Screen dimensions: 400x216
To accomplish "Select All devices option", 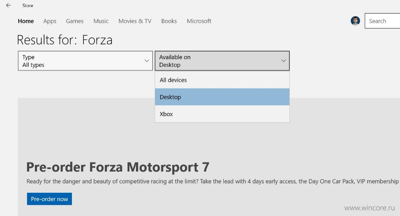I will click(x=222, y=80).
